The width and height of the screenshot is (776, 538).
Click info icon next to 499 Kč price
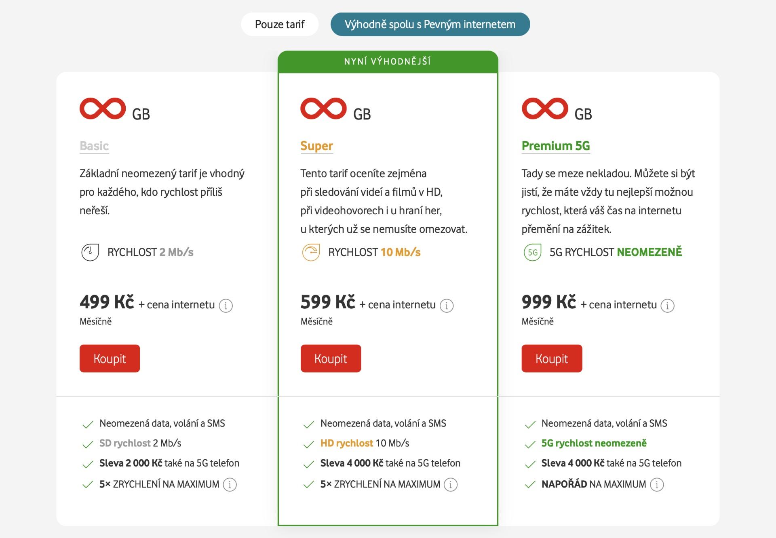point(226,306)
